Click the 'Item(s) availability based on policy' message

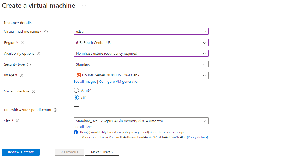coord(133,132)
